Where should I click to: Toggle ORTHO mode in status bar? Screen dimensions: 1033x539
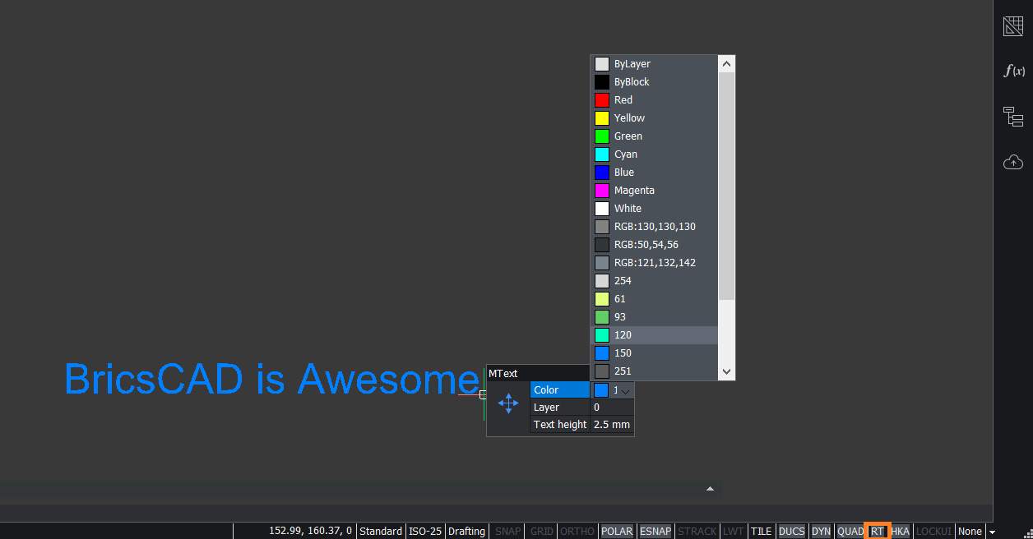click(x=577, y=532)
